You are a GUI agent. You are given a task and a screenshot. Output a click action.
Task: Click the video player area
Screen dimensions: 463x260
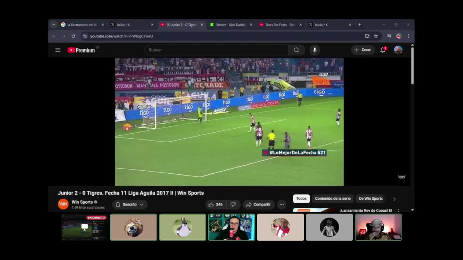229,122
